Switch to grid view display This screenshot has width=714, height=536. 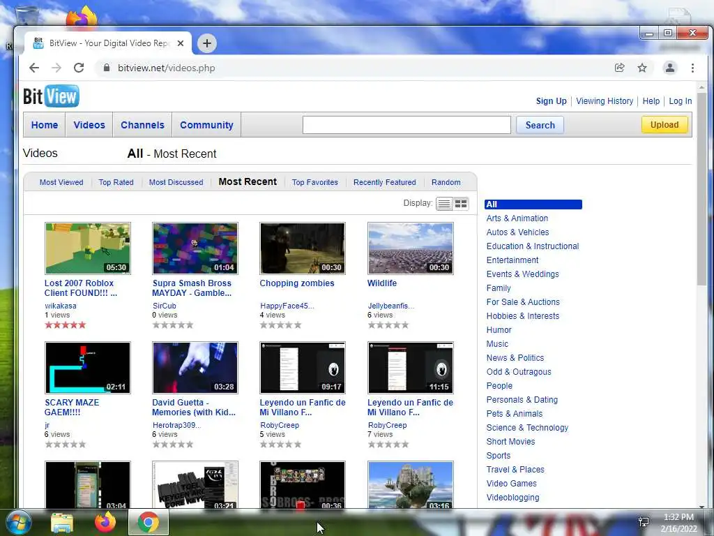pyautogui.click(x=461, y=204)
